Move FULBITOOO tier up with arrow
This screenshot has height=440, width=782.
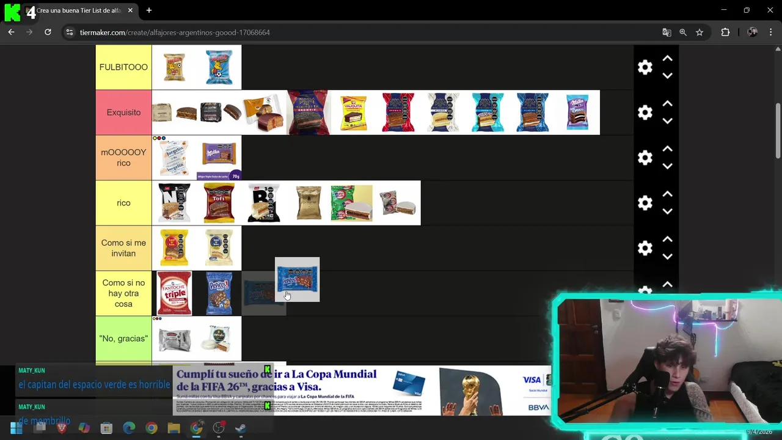click(x=668, y=59)
